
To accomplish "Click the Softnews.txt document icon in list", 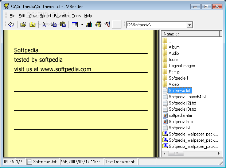I will pyautogui.click(x=165, y=91).
